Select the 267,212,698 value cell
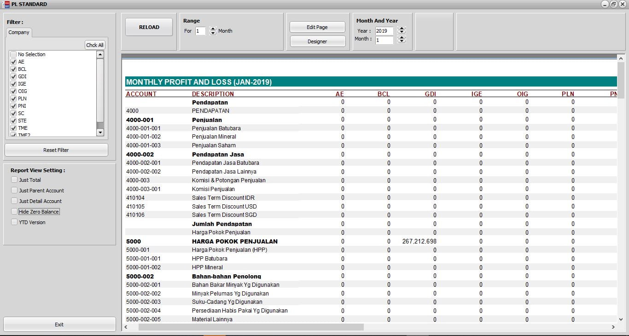 419,241
